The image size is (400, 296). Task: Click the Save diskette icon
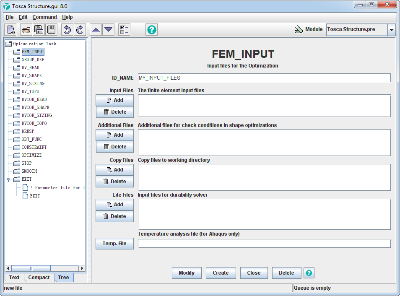[x=51, y=30]
